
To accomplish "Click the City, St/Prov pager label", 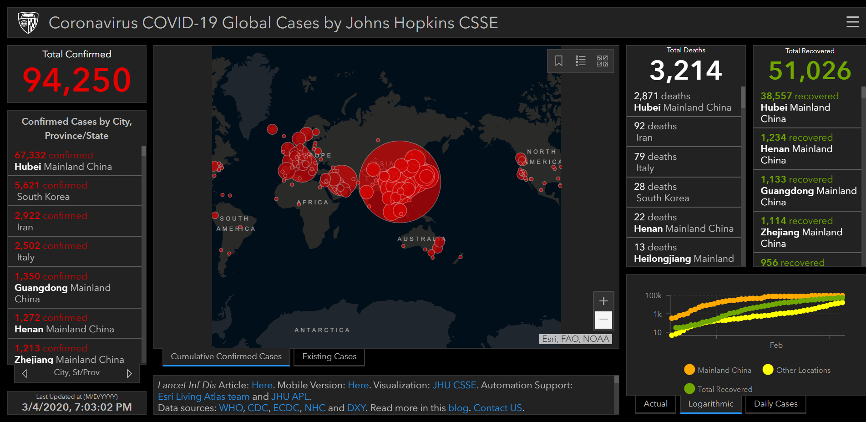I will 77,372.
